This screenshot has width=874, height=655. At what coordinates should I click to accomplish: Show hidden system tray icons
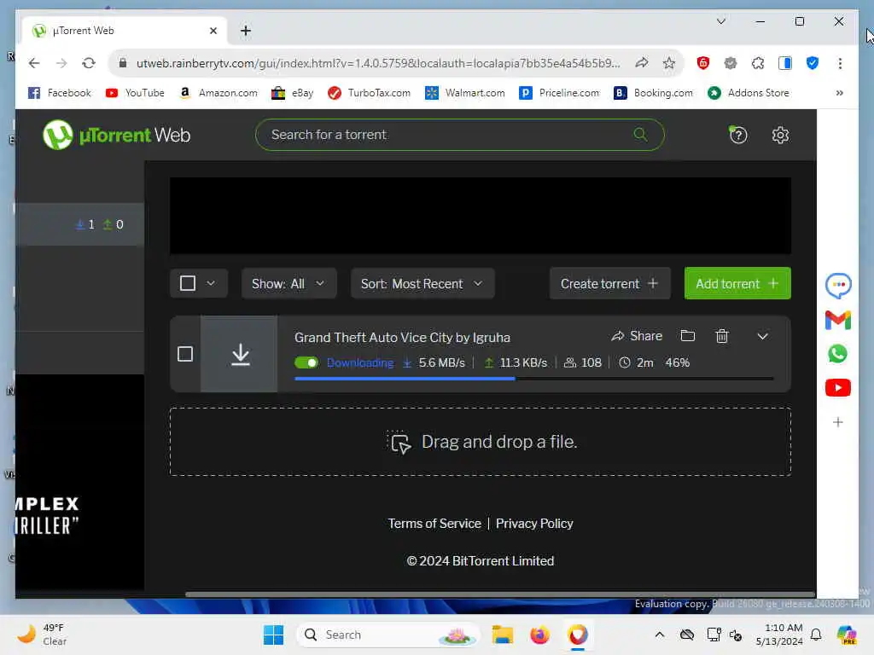660,635
